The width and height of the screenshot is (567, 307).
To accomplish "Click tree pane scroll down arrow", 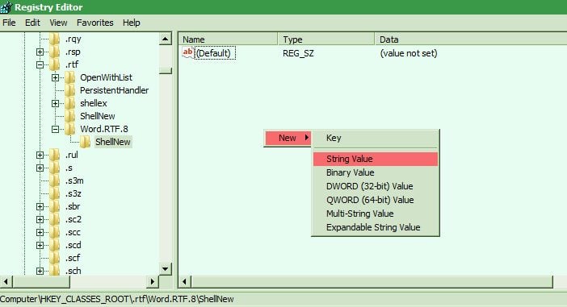I will (x=166, y=269).
